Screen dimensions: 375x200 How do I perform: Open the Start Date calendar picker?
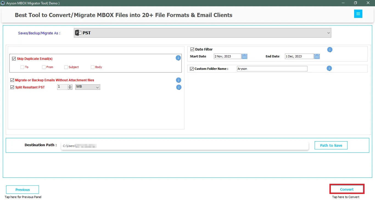244,56
